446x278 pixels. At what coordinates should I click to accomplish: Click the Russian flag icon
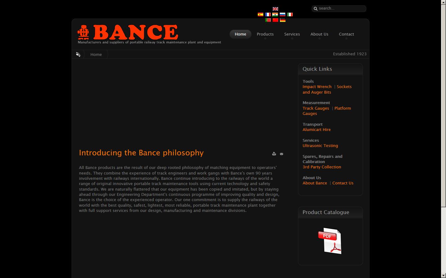tap(282, 14)
